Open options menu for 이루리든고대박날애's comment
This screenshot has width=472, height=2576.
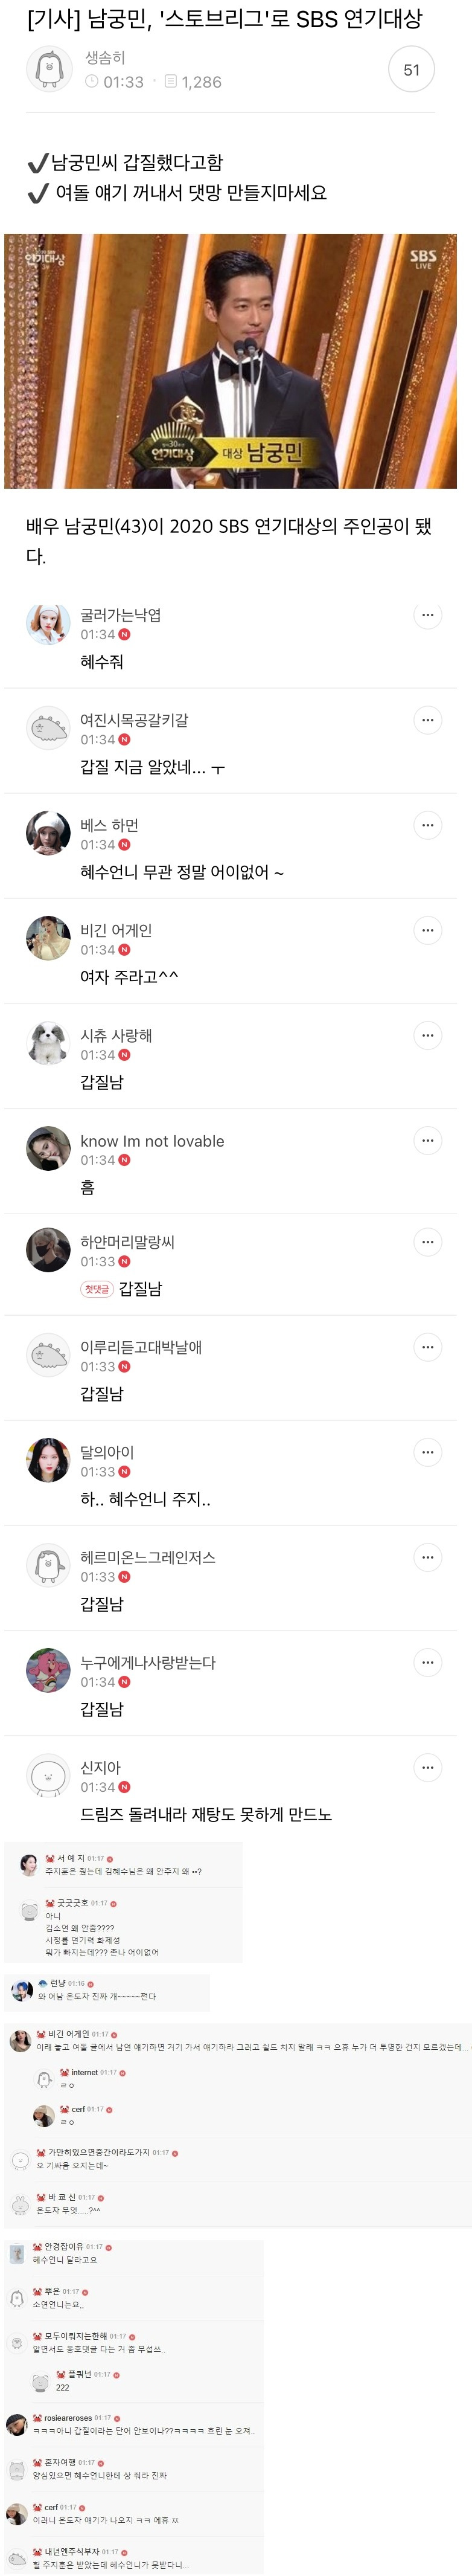(427, 1347)
